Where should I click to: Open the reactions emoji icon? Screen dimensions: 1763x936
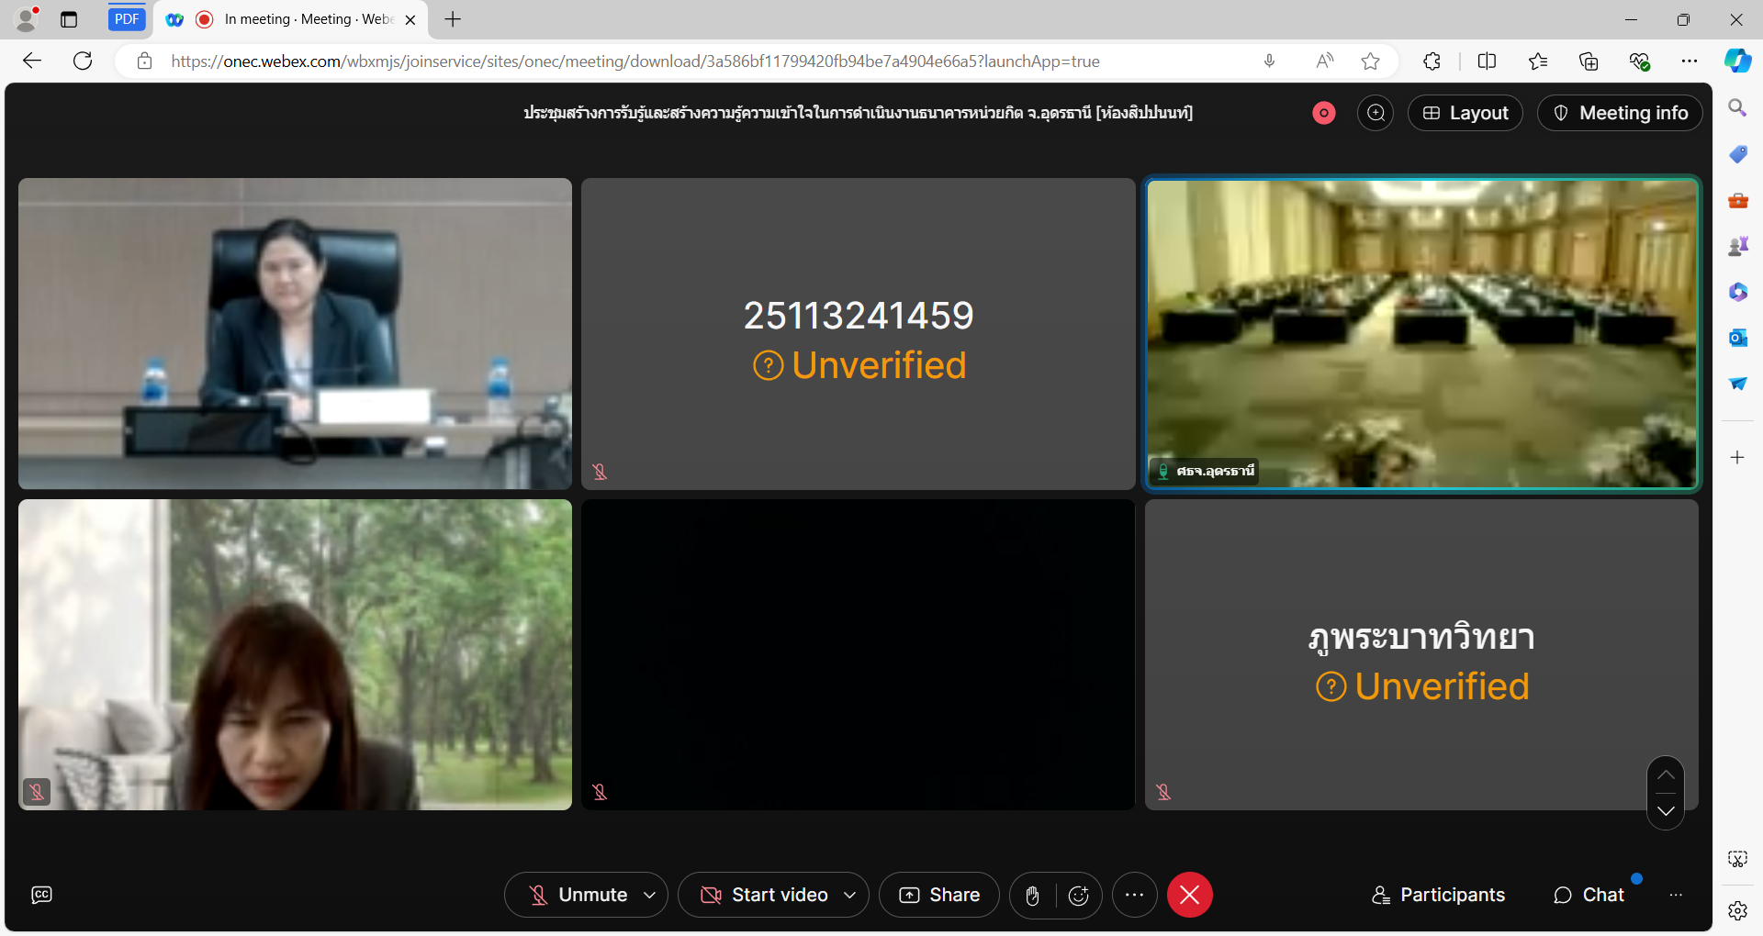point(1079,896)
